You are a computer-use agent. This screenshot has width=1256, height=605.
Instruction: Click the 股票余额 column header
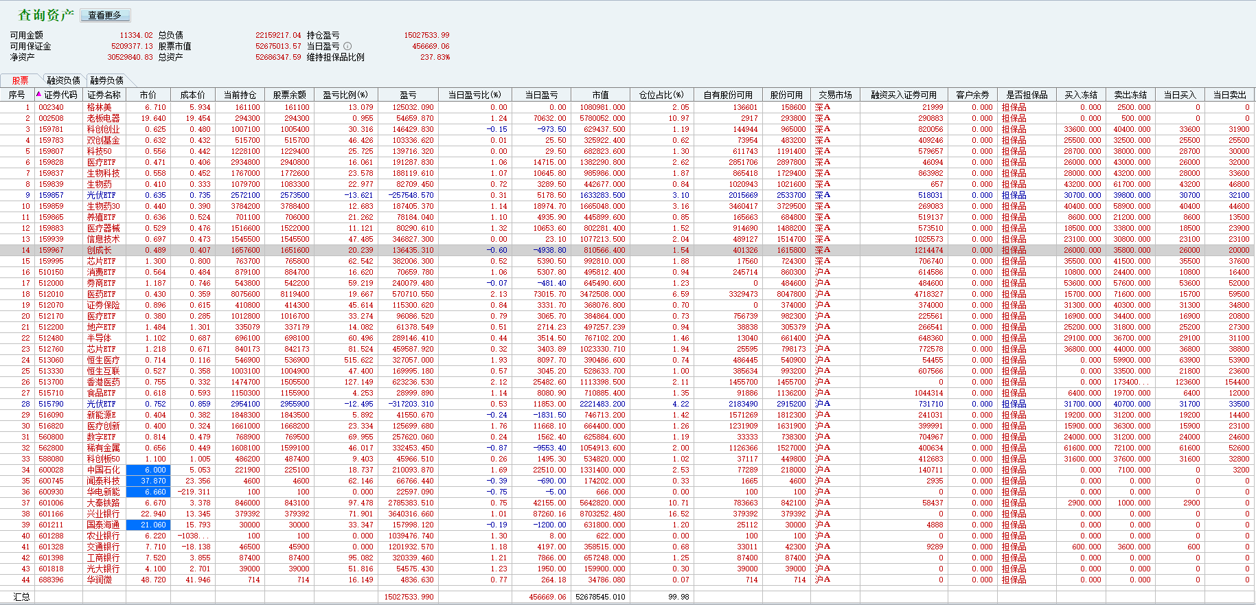289,95
